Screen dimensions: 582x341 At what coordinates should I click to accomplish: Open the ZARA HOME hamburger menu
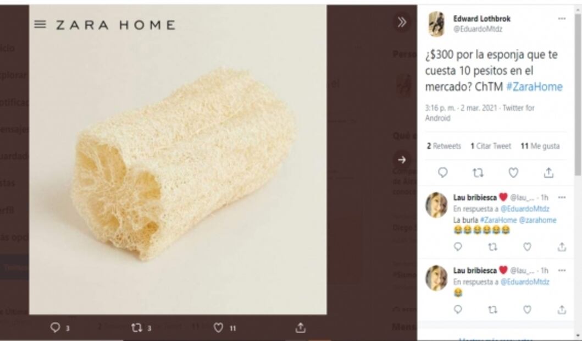coord(39,24)
